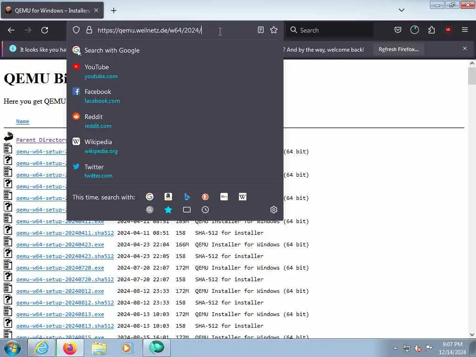Bookmark this page with the star
Screen dimensions: 476x357
point(274,30)
